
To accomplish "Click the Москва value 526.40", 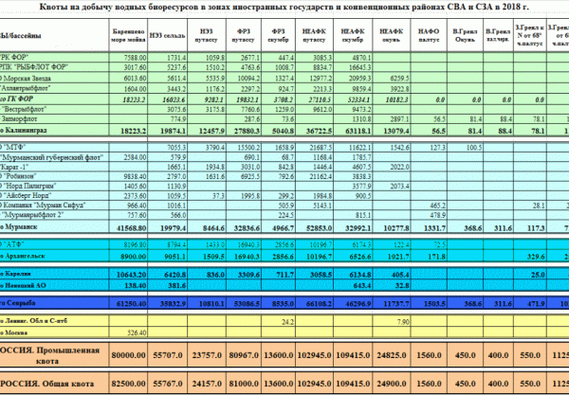I will 138,332.
